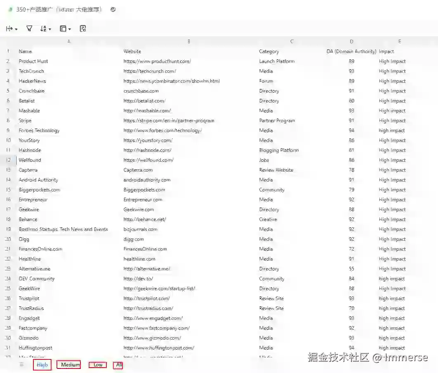Select column A header
The height and width of the screenshot is (373, 438).
tap(69, 41)
